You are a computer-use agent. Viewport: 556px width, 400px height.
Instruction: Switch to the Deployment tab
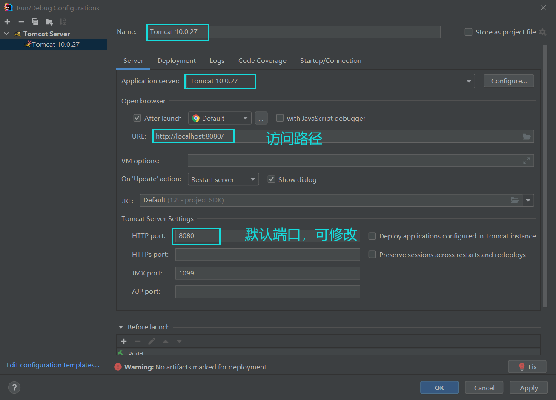click(x=177, y=61)
